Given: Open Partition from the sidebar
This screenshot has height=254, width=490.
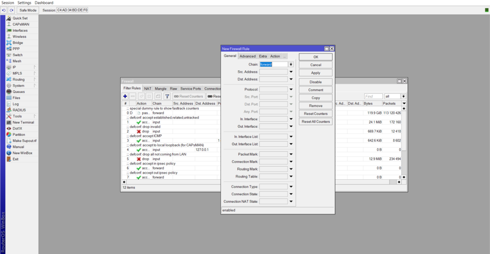Looking at the screenshot, I should (19, 134).
